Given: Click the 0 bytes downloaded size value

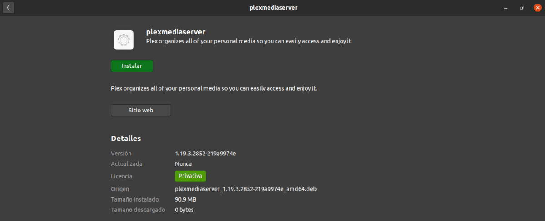Looking at the screenshot, I should coord(185,210).
